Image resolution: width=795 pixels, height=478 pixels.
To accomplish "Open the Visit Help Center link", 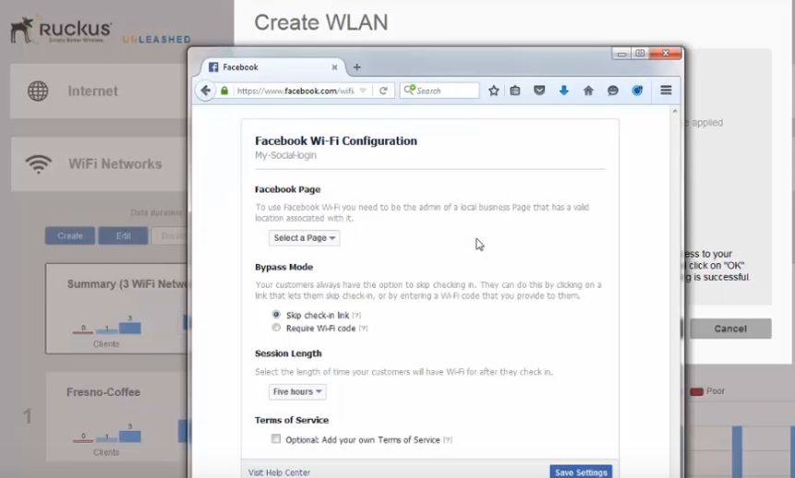I will [279, 472].
